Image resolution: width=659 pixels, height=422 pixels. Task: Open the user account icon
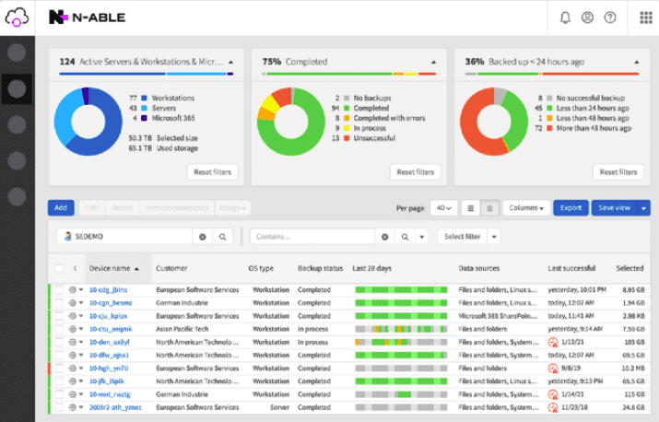coord(587,18)
